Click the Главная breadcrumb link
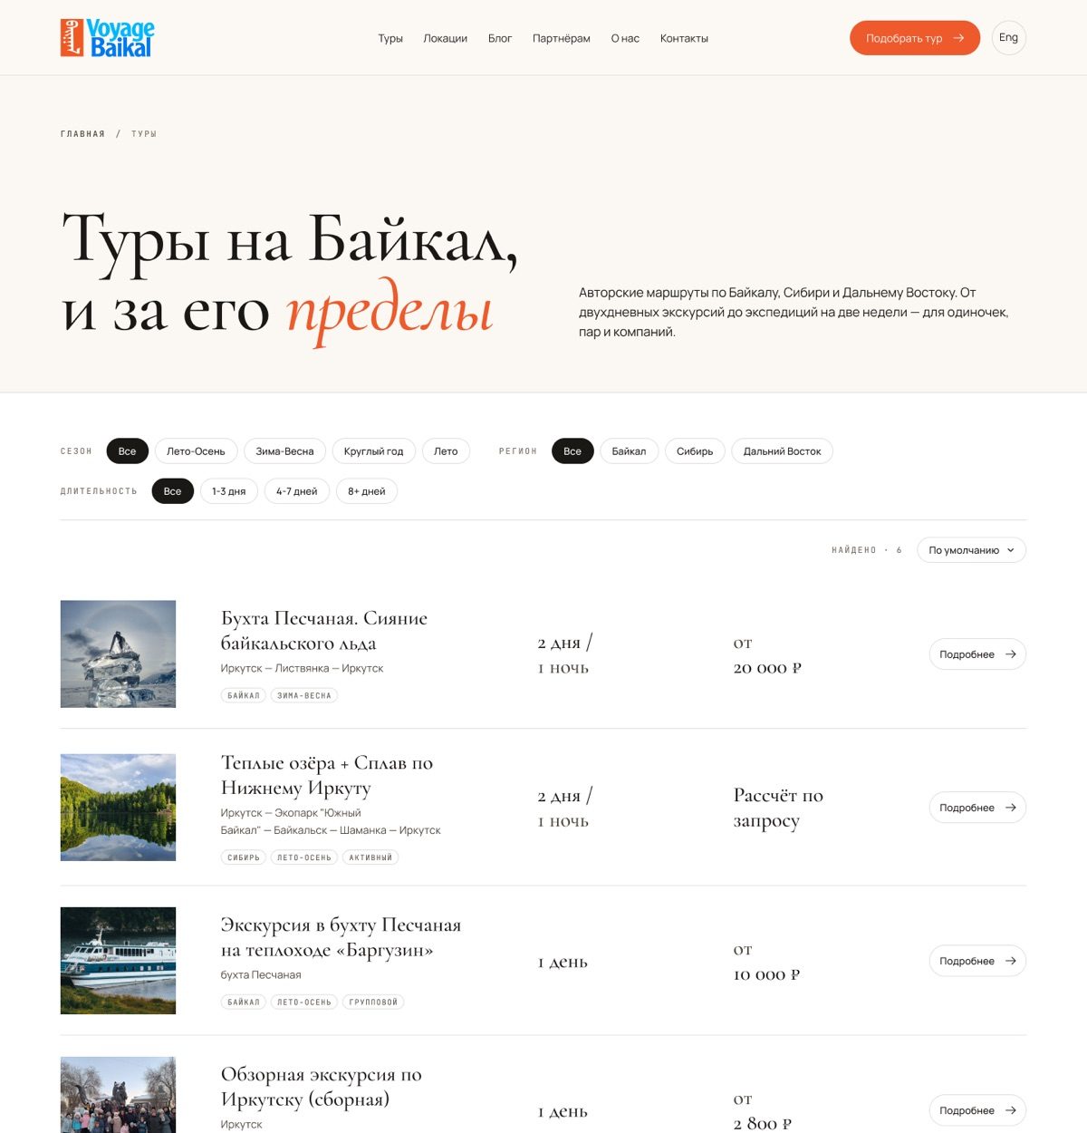1087x1133 pixels. [82, 134]
